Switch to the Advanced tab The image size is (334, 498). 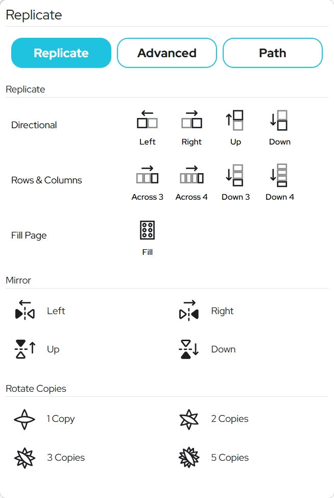point(167,53)
